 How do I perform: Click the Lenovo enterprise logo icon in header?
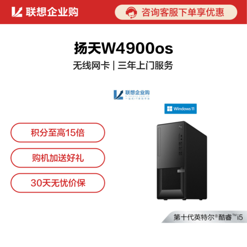point(17,12)
